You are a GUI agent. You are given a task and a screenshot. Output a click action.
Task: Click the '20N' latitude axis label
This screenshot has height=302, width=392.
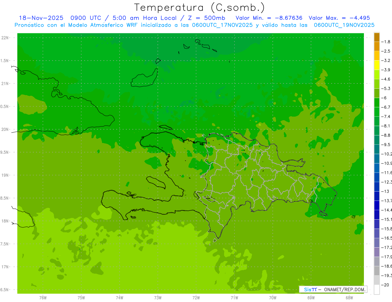pyautogui.click(x=5, y=129)
